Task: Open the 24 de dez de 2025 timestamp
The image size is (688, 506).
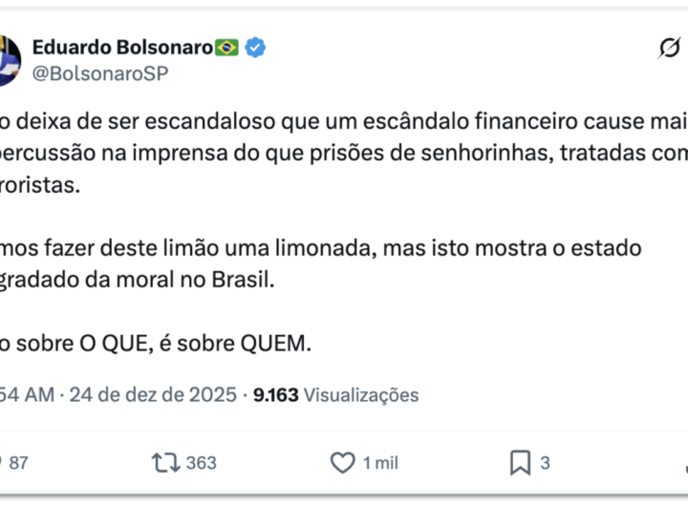Action: pyautogui.click(x=153, y=394)
